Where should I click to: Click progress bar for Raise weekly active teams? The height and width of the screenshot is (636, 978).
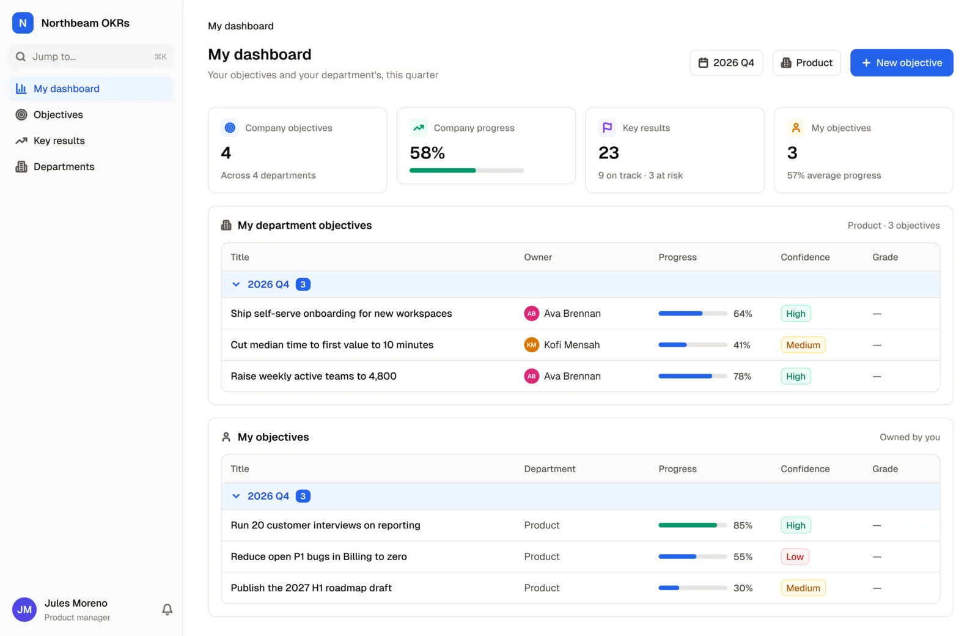click(x=693, y=376)
